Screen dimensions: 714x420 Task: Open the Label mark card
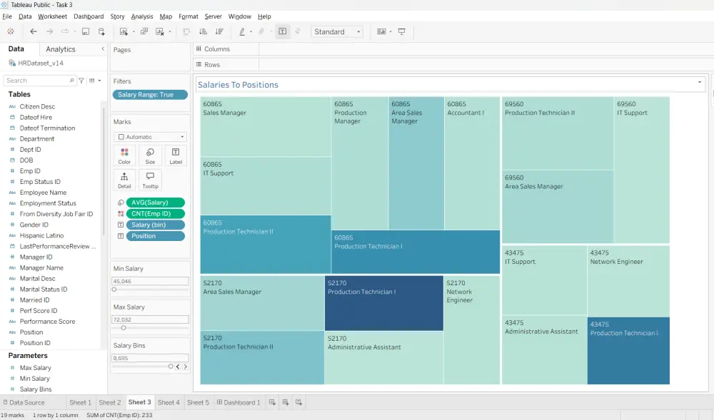pos(176,156)
